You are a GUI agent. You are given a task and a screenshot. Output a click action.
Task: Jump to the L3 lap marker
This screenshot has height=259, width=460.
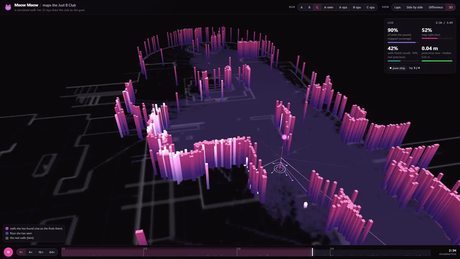click(239, 249)
